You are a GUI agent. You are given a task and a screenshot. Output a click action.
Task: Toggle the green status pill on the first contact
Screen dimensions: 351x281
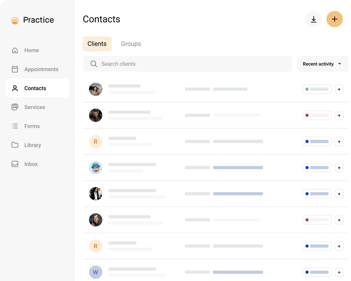317,89
